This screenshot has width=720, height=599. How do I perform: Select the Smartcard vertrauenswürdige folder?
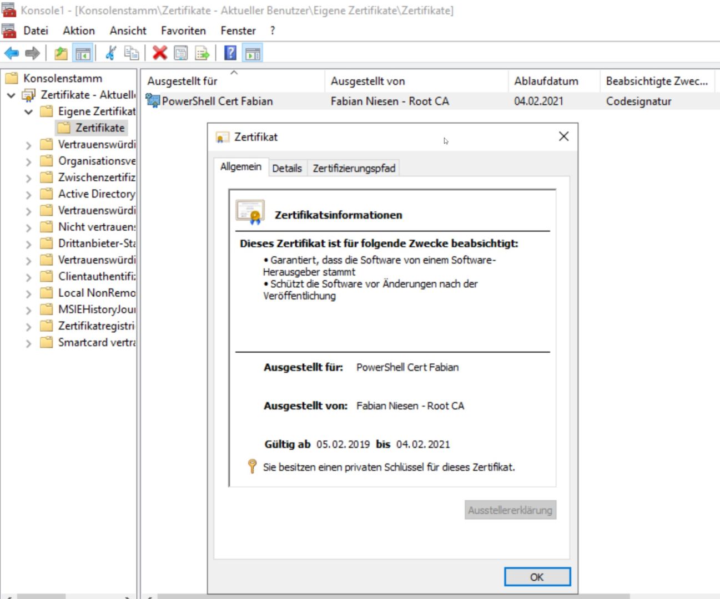pos(97,342)
